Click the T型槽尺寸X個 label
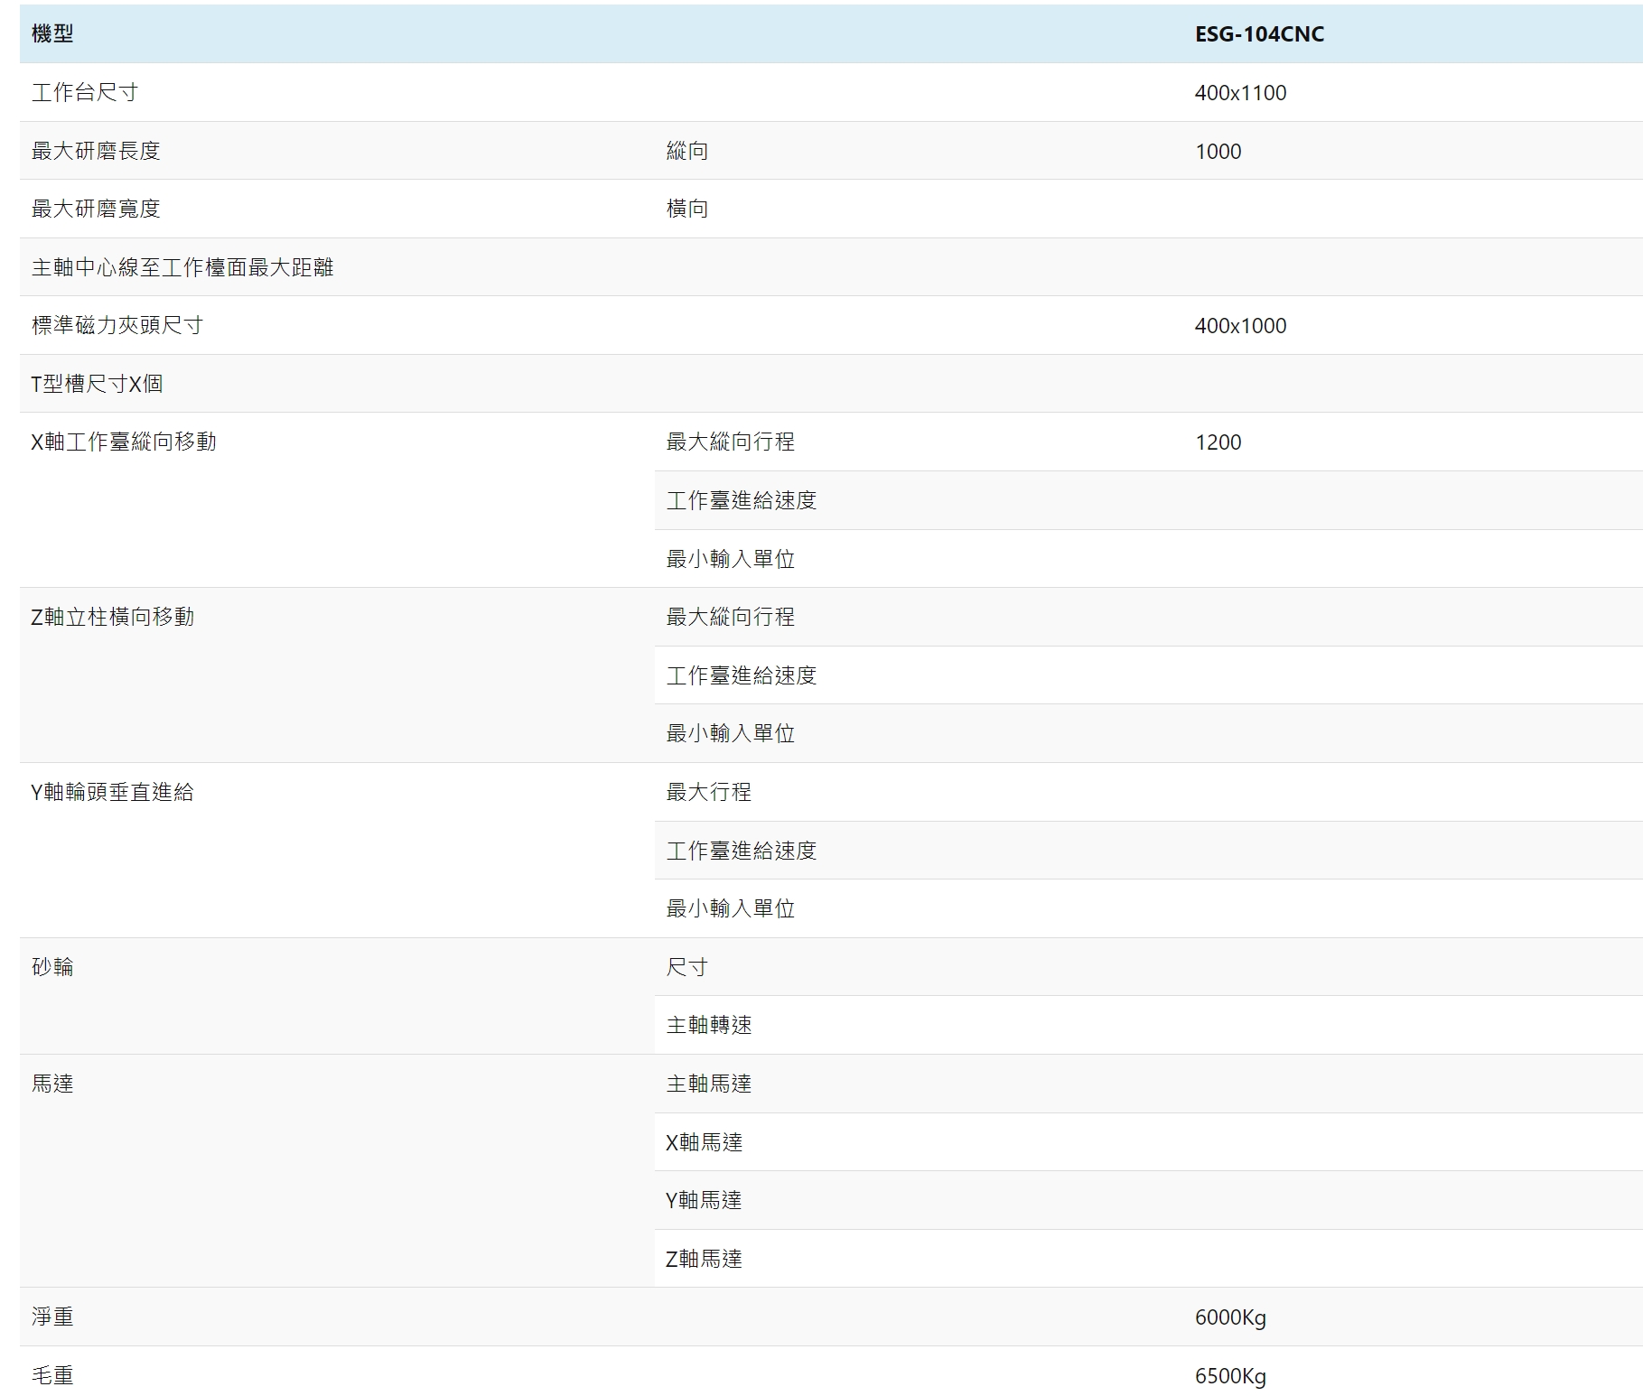Screen dimensions: 1643x1396 pos(97,384)
